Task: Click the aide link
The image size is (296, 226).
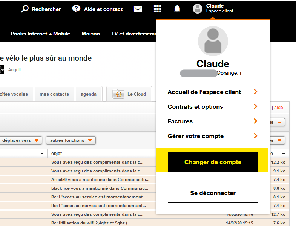Action: coord(278,107)
